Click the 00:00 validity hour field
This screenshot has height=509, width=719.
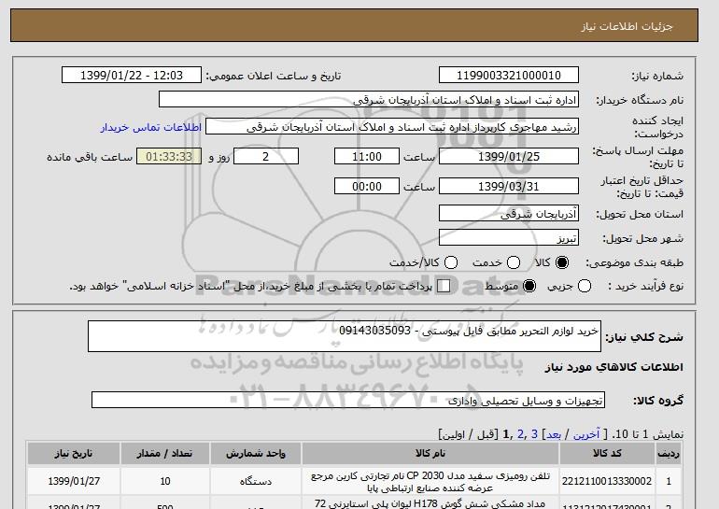[367, 186]
